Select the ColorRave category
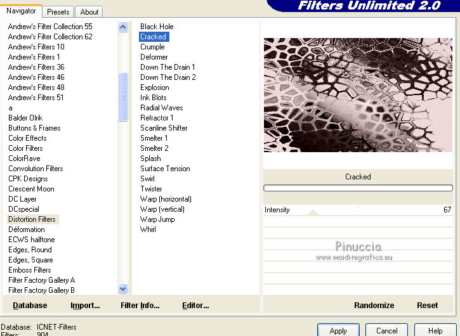The width and height of the screenshot is (460, 336). (x=24, y=158)
